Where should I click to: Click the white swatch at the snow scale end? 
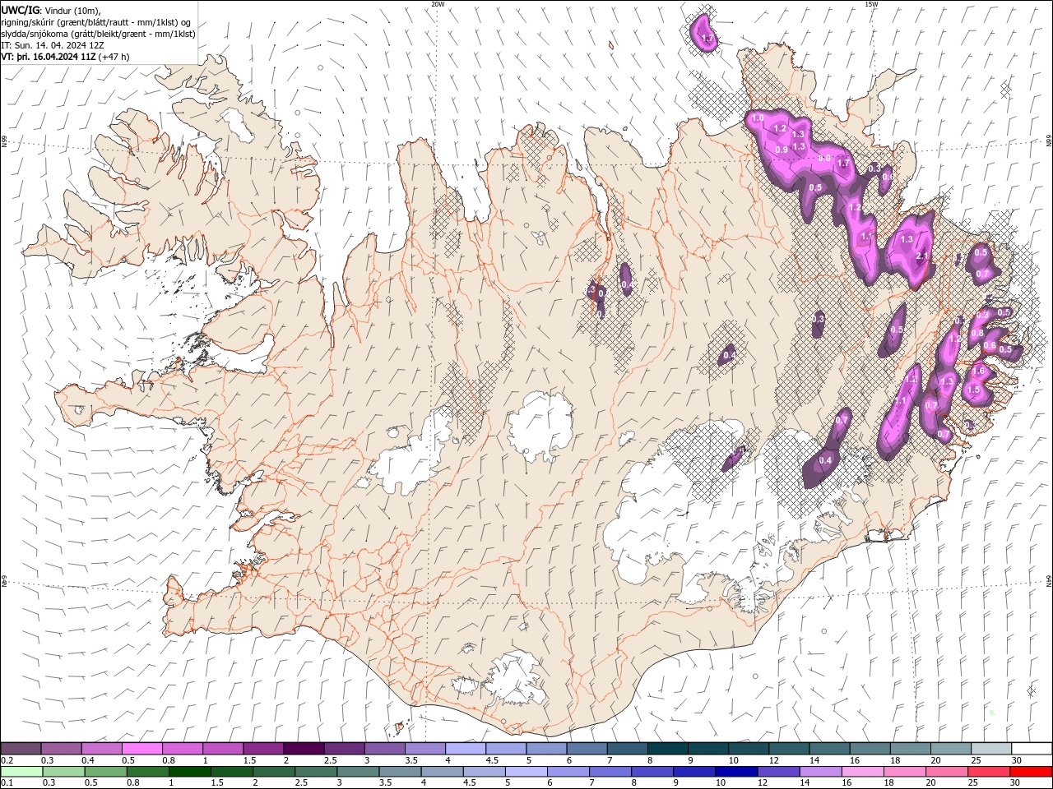click(x=1032, y=749)
